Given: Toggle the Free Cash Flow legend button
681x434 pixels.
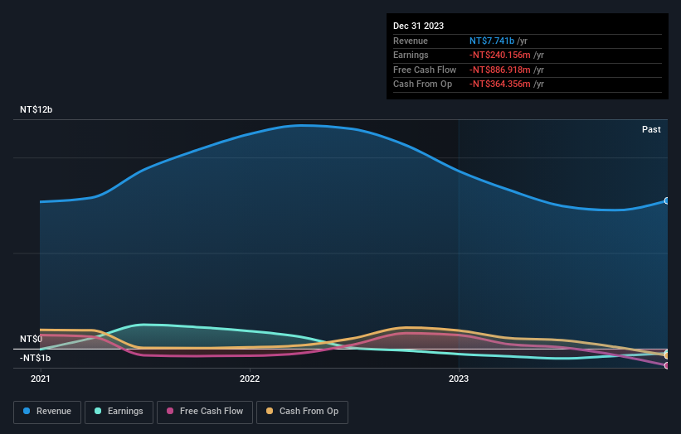Looking at the screenshot, I should (x=205, y=412).
